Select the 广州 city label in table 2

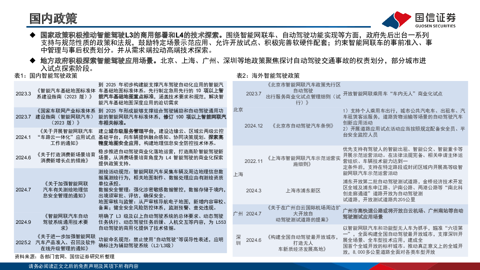coord(238,214)
